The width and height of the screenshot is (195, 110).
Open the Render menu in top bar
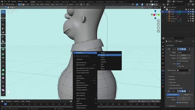pos(14,2)
